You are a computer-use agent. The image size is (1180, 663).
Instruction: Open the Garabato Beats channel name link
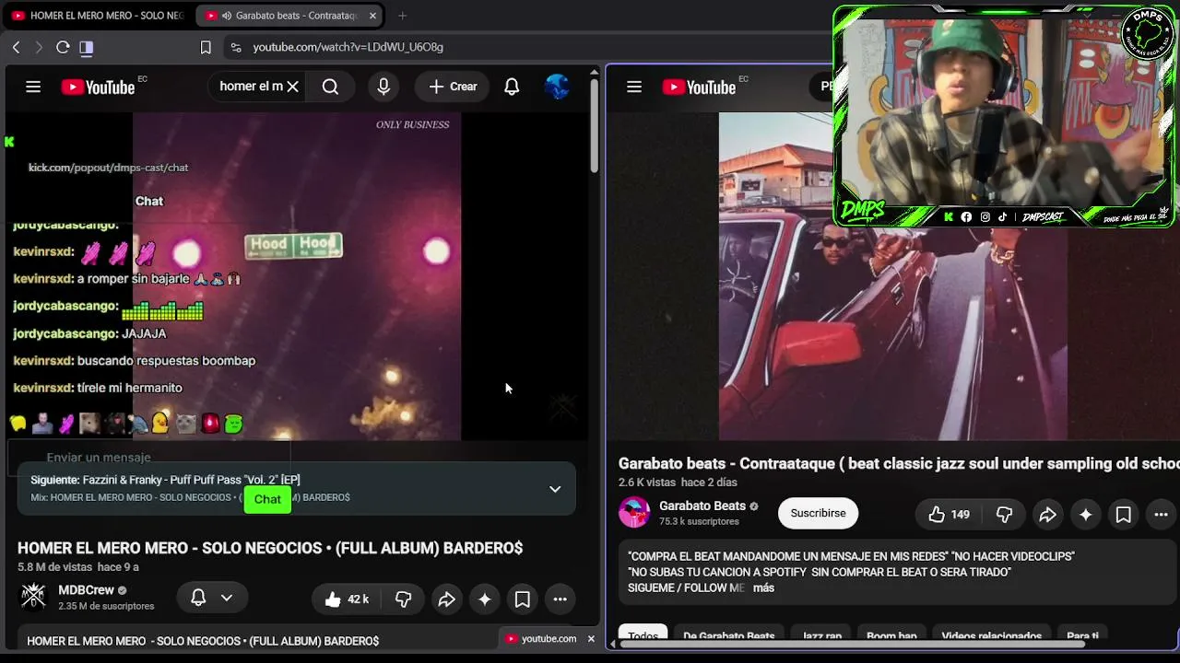pos(702,506)
